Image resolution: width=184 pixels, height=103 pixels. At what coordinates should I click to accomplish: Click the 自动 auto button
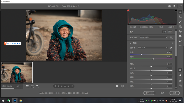pos(164,32)
